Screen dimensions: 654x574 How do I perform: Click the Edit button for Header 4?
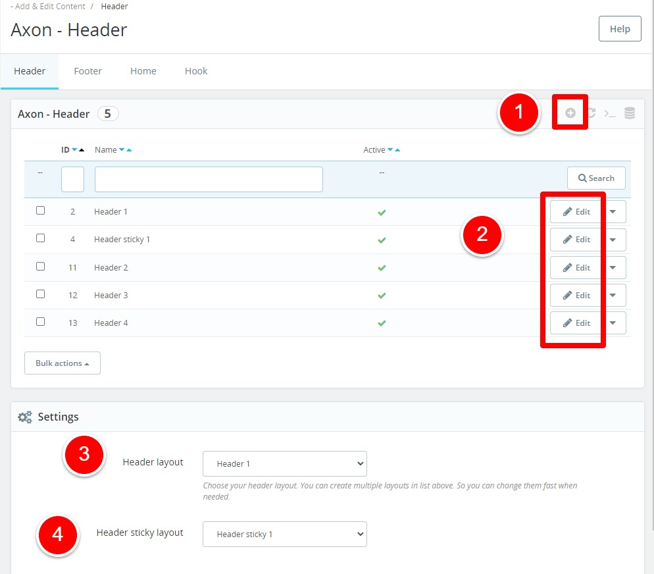tap(576, 323)
